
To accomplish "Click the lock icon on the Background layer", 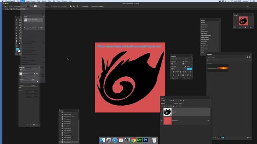I will pos(208,121).
